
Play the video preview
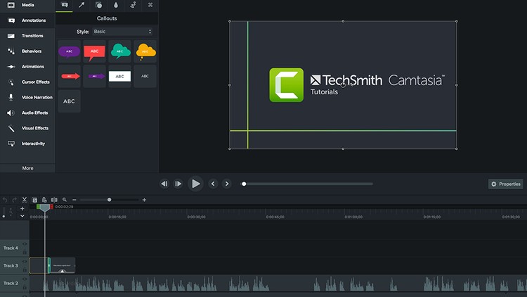(195, 184)
